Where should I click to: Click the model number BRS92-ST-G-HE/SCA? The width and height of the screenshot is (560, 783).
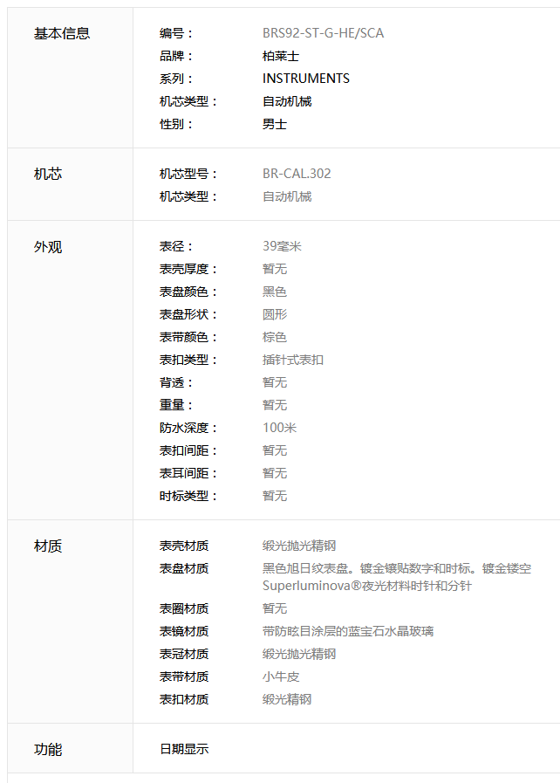pos(323,33)
